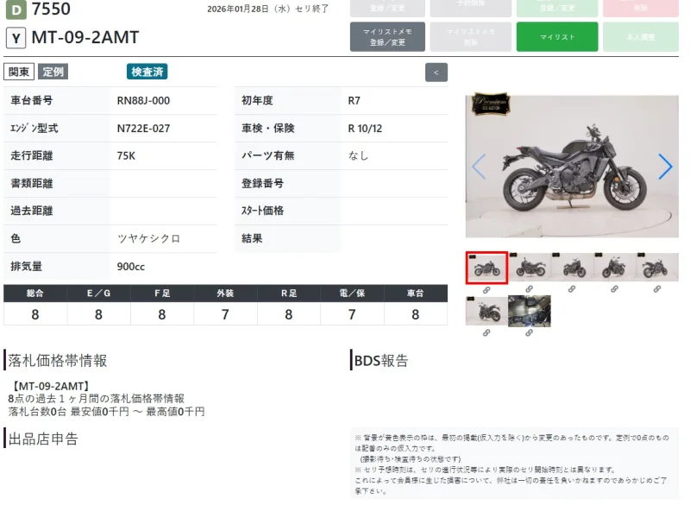Screen dimensions: 690x518
Task: Click engine type value N722E-027
Action: pos(143,129)
